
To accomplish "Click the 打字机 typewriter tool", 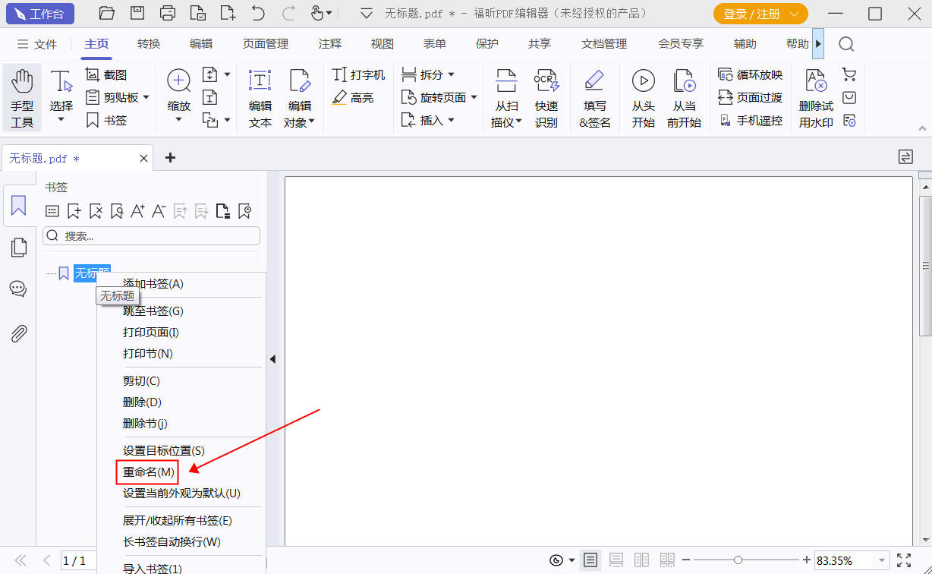I will coord(360,74).
